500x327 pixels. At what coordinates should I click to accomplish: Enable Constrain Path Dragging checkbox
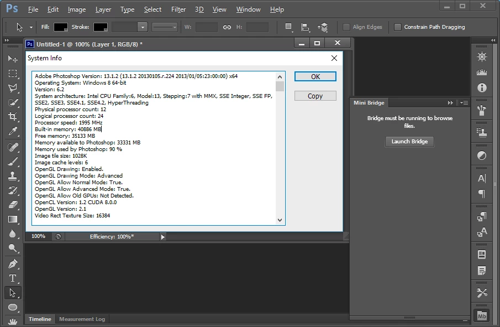coord(398,27)
